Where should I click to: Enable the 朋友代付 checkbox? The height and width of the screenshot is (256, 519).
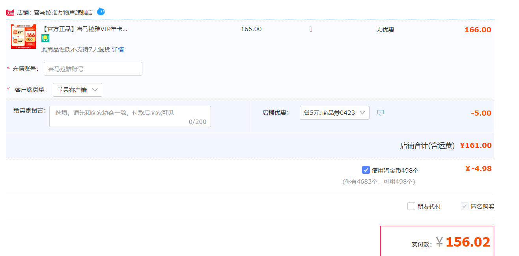[411, 206]
